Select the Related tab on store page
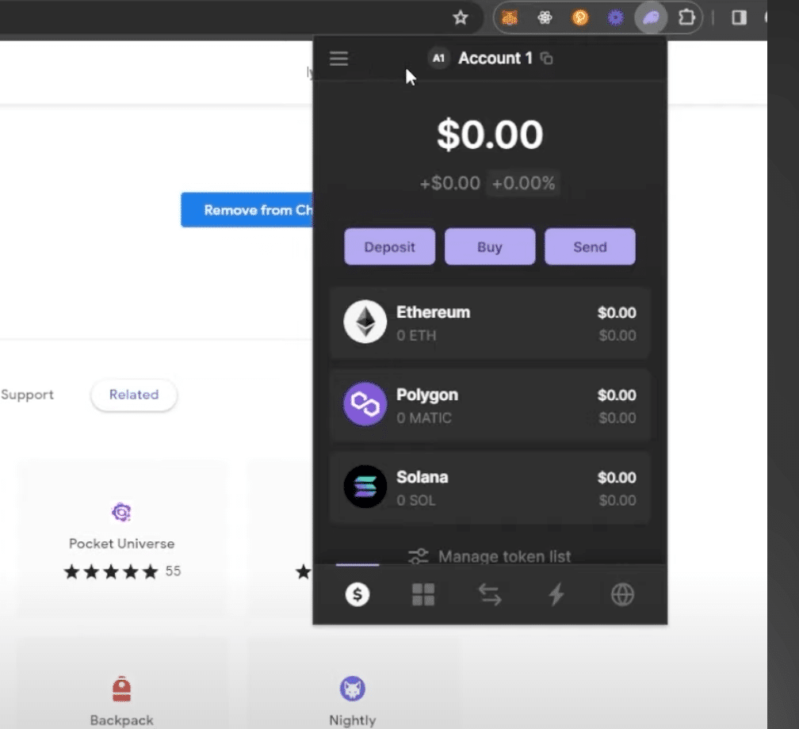The height and width of the screenshot is (729, 799). coord(134,395)
